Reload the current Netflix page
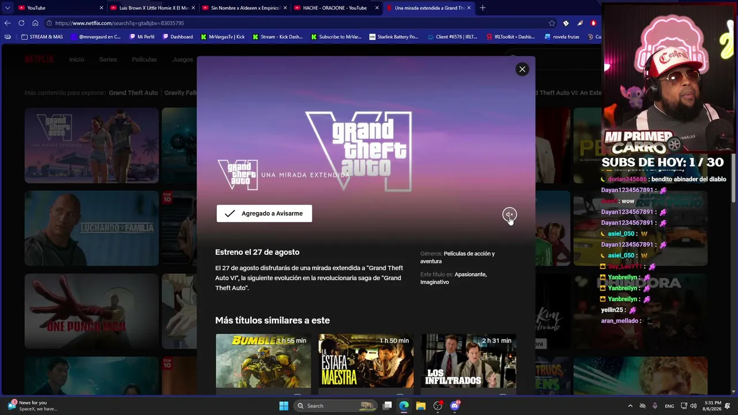Viewport: 738px width, 415px height. click(21, 23)
